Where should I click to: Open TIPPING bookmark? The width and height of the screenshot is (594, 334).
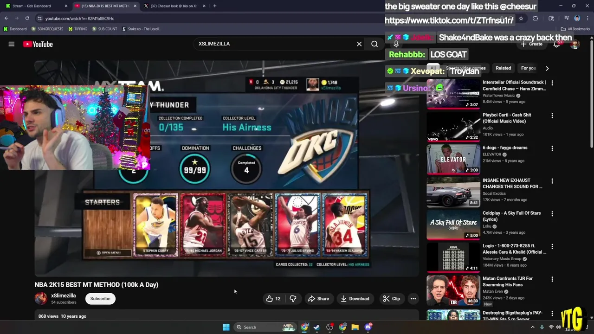point(77,29)
